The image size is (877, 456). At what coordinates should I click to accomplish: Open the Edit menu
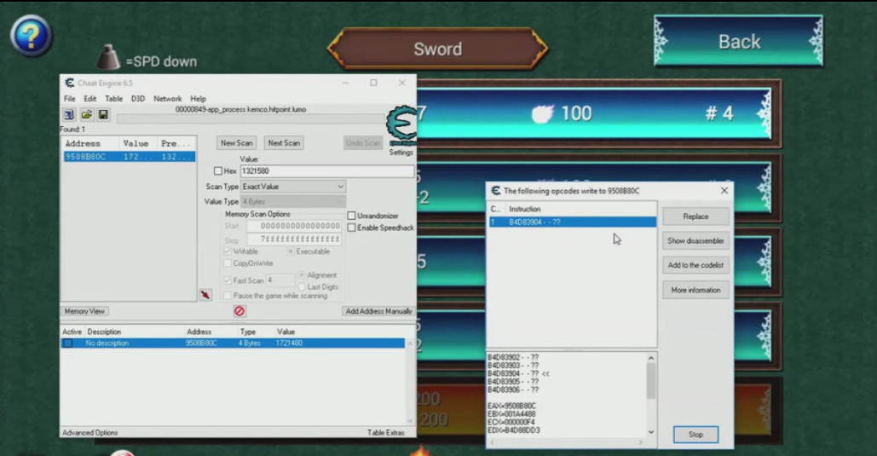[x=90, y=99]
